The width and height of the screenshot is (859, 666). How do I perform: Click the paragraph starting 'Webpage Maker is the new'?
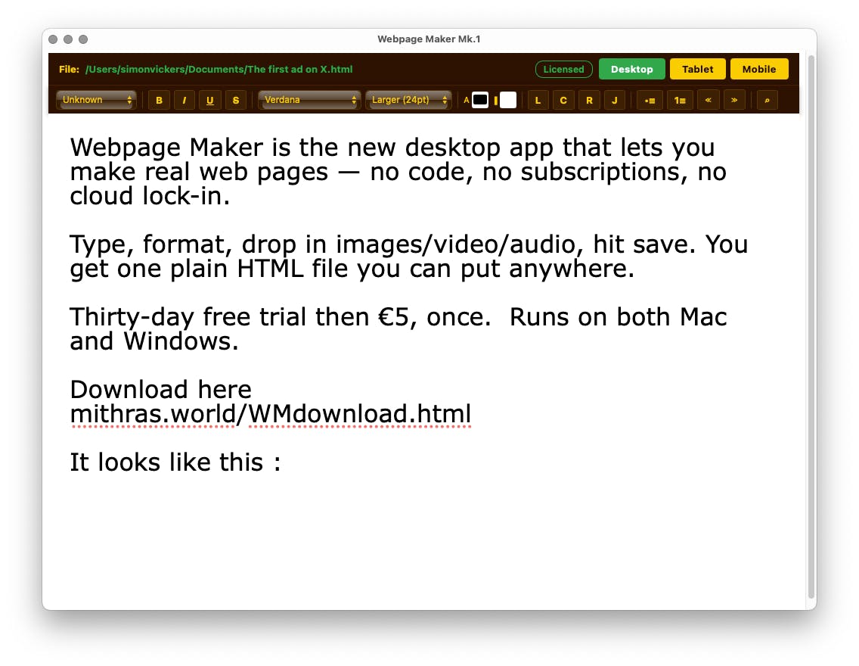[398, 172]
